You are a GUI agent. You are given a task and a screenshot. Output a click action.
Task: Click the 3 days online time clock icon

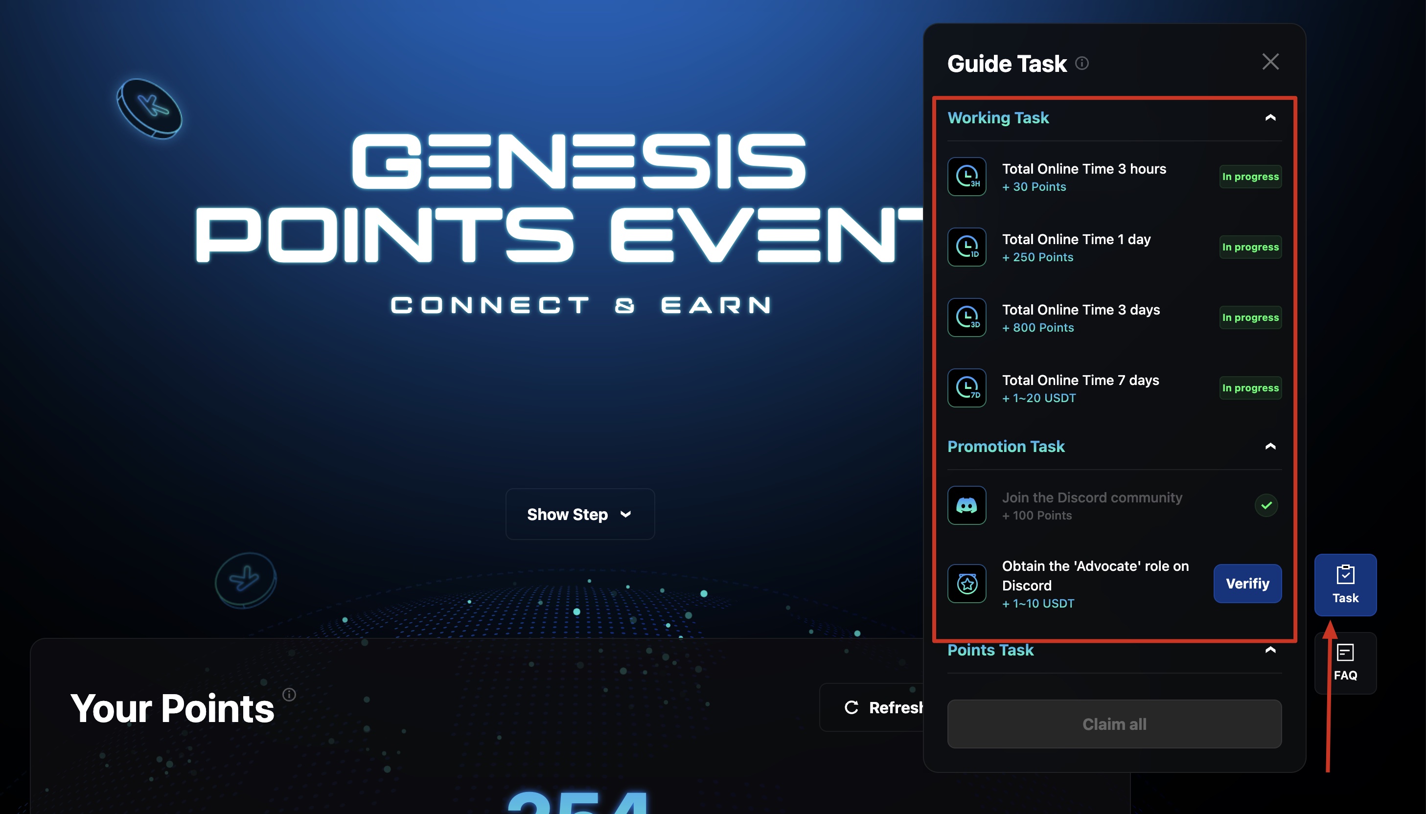click(967, 317)
